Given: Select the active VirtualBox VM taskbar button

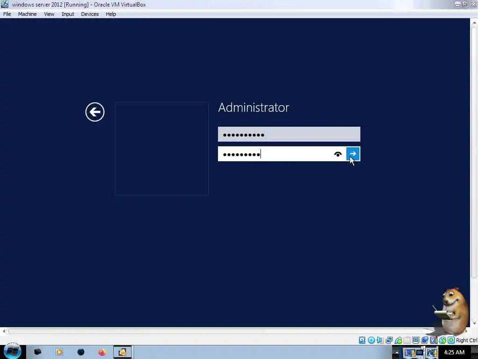Looking at the screenshot, I should pos(123,352).
